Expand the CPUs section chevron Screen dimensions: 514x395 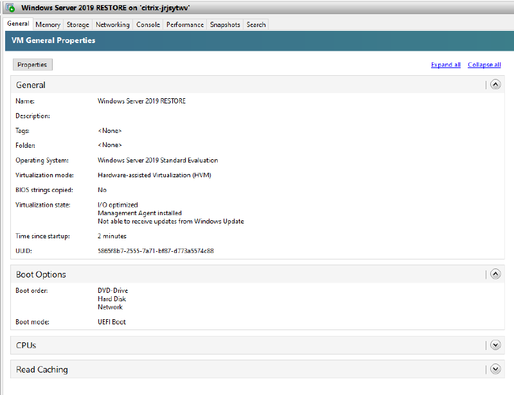(495, 345)
